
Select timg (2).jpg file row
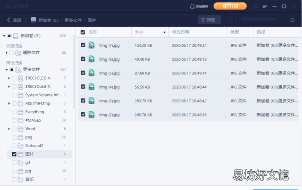[x=188, y=115]
